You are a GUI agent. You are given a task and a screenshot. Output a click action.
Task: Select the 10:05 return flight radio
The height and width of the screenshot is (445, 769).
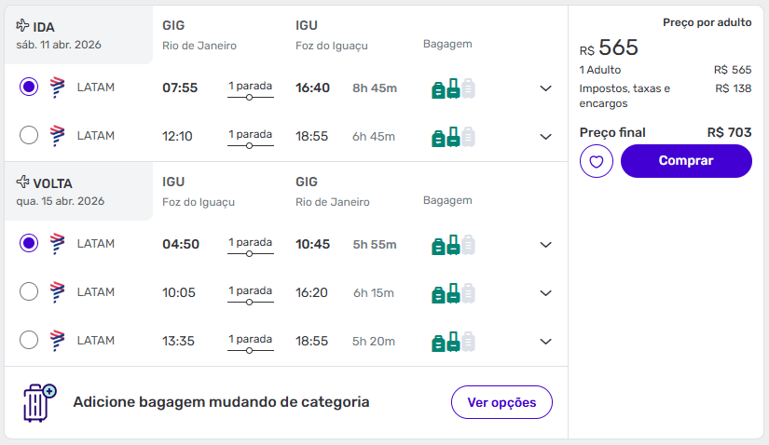tap(29, 292)
